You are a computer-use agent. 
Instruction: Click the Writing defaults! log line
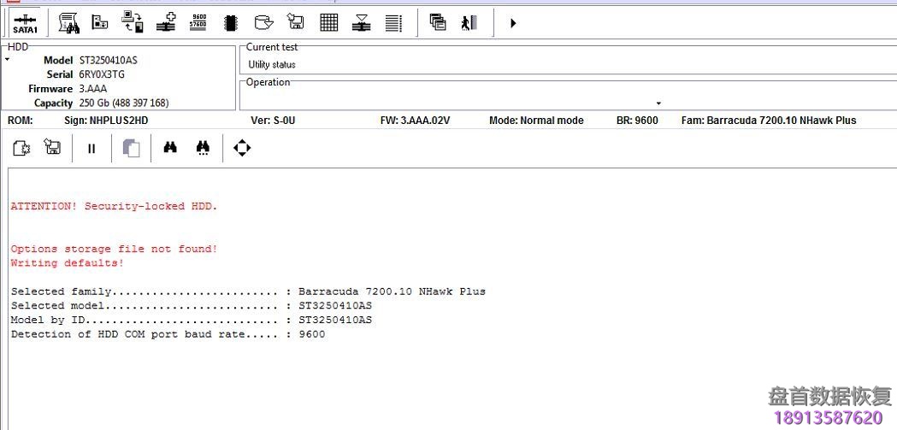coord(67,263)
